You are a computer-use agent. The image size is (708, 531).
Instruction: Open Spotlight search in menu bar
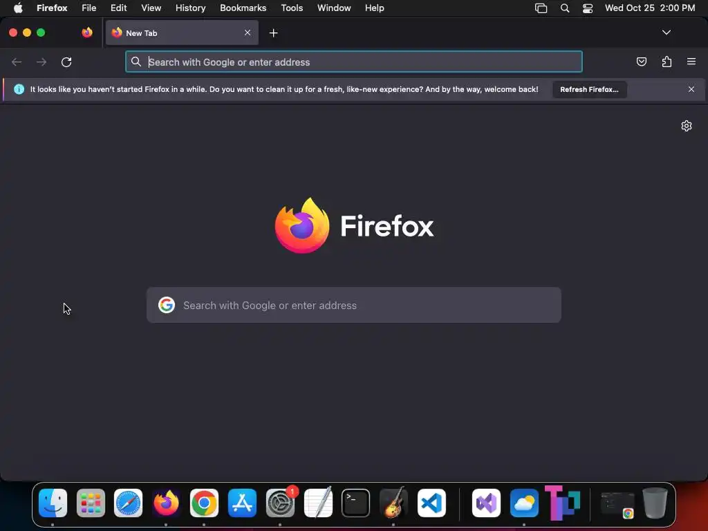click(564, 8)
